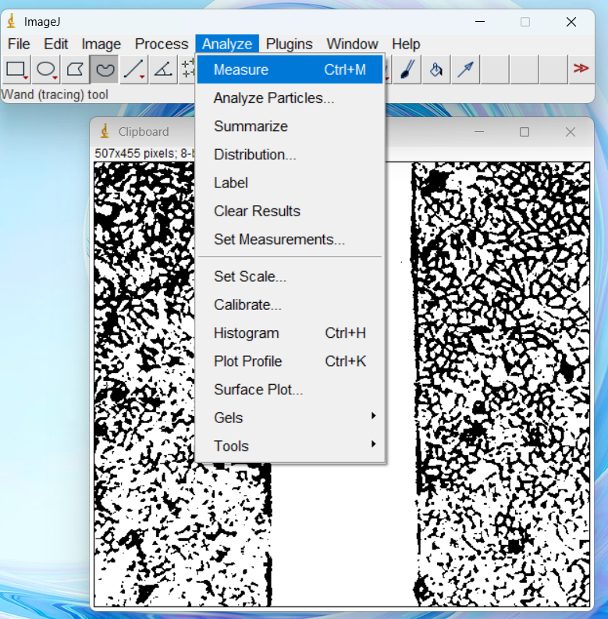Select the Straight line tool
This screenshot has height=619, width=608.
pos(133,69)
